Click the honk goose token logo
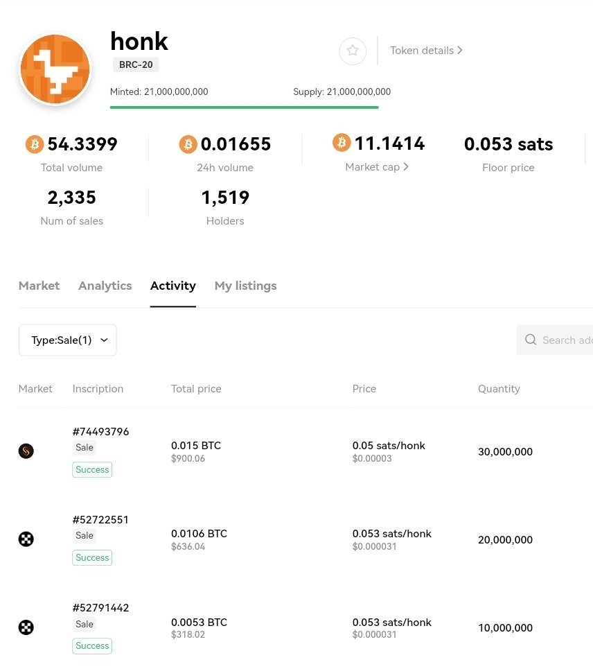This screenshot has width=593, height=669. click(x=55, y=69)
